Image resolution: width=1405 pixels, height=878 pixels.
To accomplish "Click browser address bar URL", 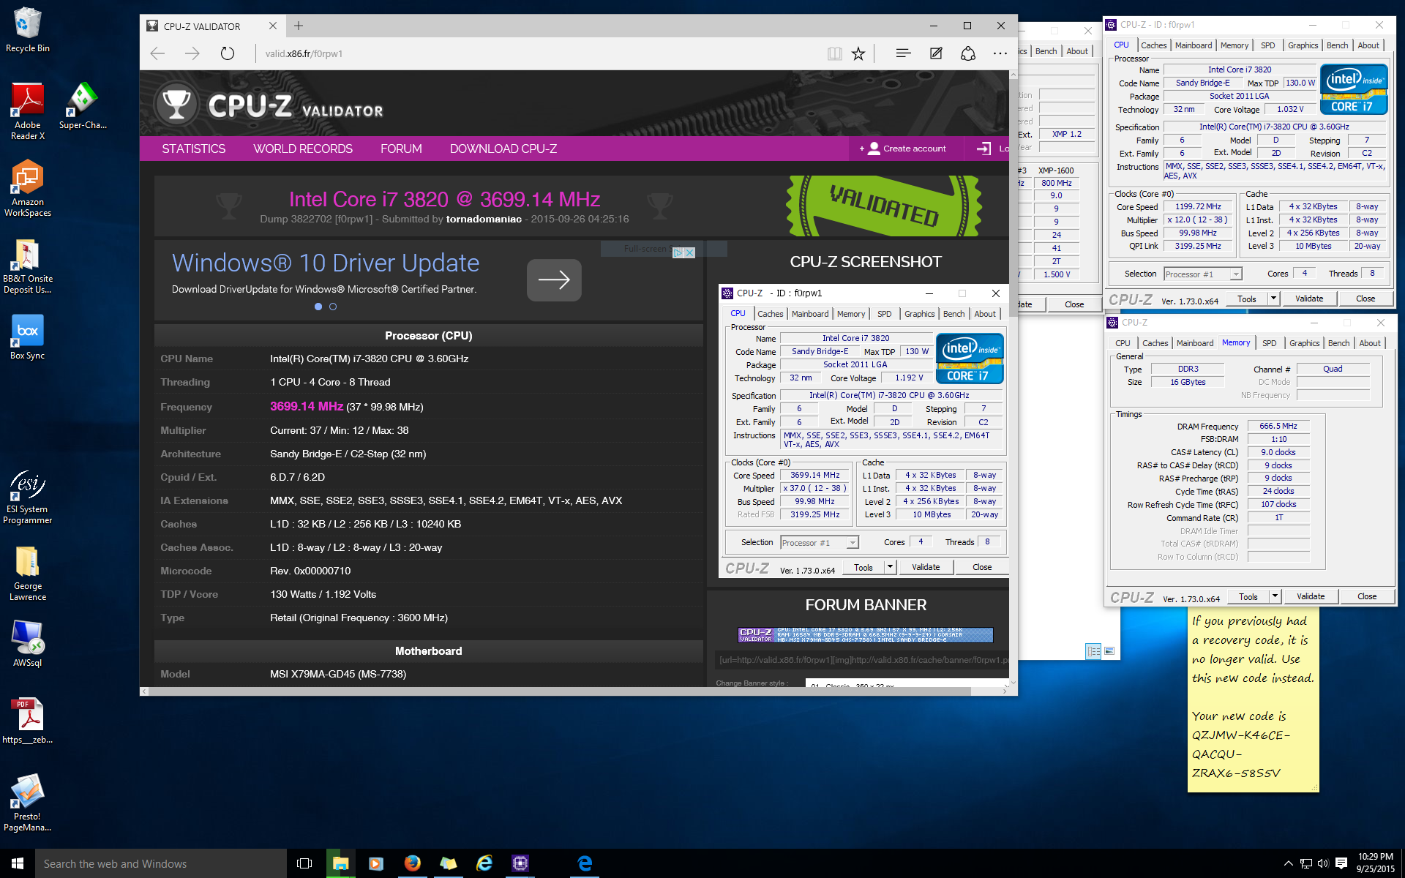I will pyautogui.click(x=304, y=53).
